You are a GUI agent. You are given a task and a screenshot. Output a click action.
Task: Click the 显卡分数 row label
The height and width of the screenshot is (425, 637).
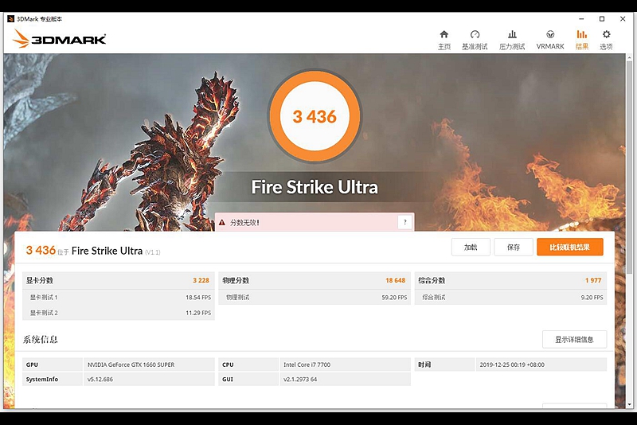[39, 280]
